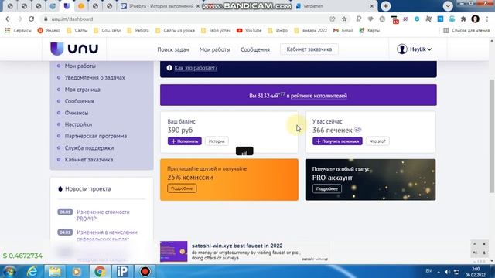Open the YouTube bookmark
The width and height of the screenshot is (495, 278).
(249, 31)
